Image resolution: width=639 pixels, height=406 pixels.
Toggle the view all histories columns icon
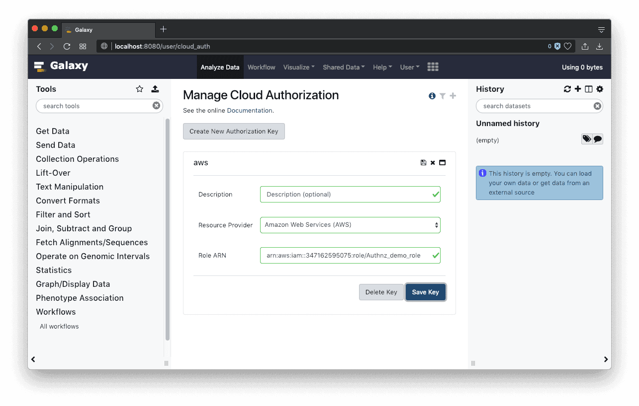coord(589,89)
